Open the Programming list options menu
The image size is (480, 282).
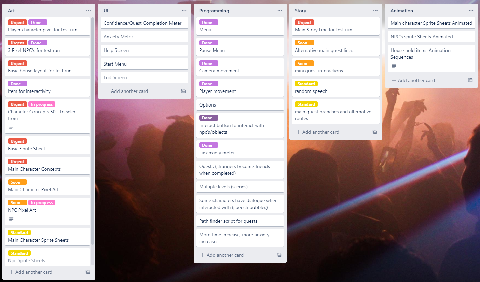click(x=280, y=11)
